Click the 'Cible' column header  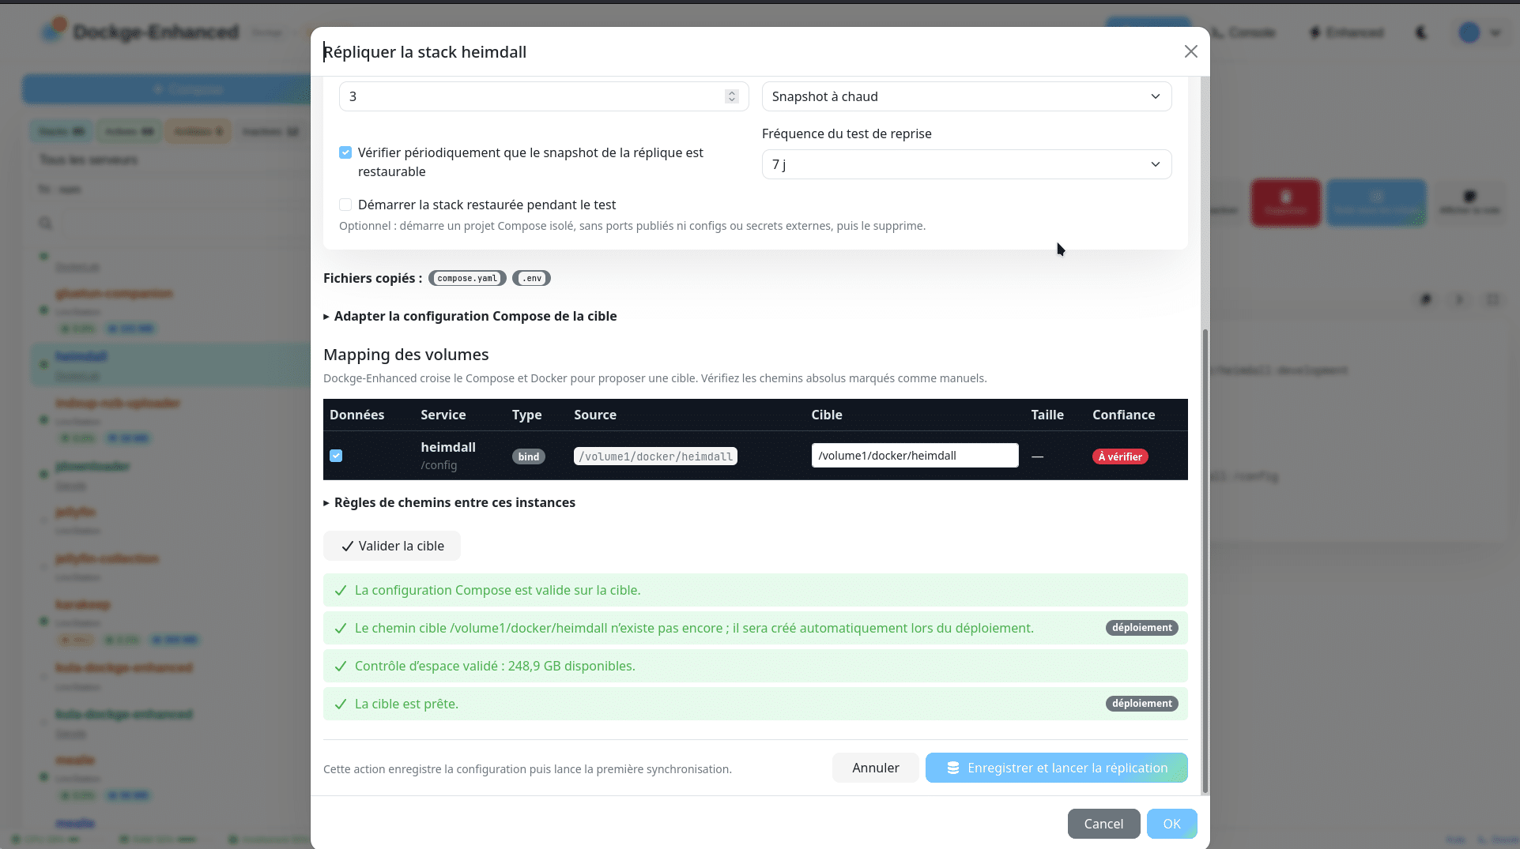(x=827, y=415)
